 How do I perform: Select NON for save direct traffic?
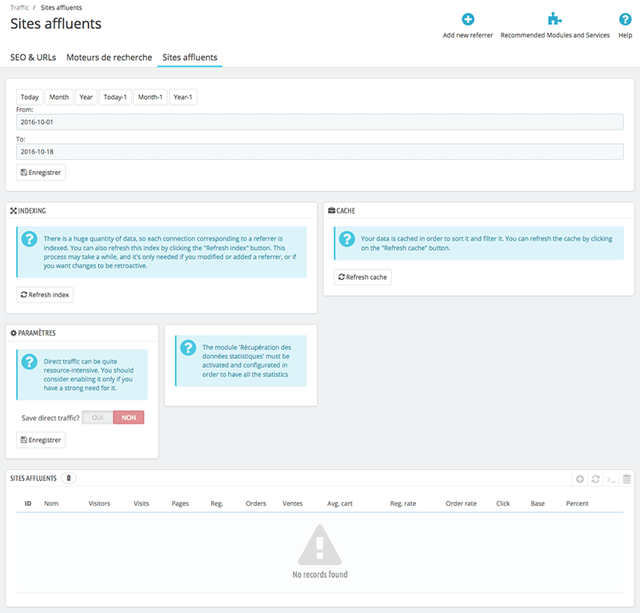click(x=128, y=417)
